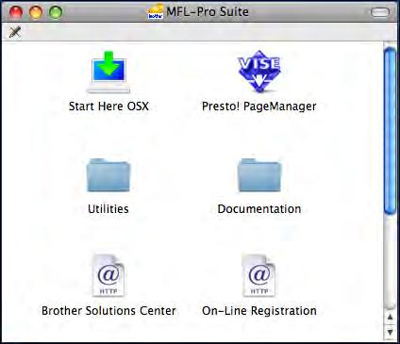Launch the Presto! PageManager VISE icon
This screenshot has width=400, height=344.
(259, 72)
